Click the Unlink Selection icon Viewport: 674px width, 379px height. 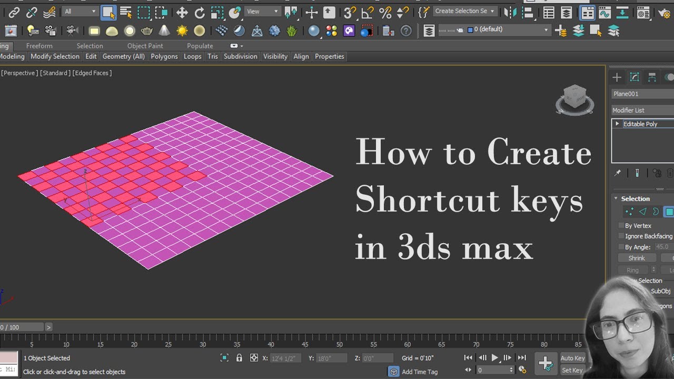tap(32, 12)
